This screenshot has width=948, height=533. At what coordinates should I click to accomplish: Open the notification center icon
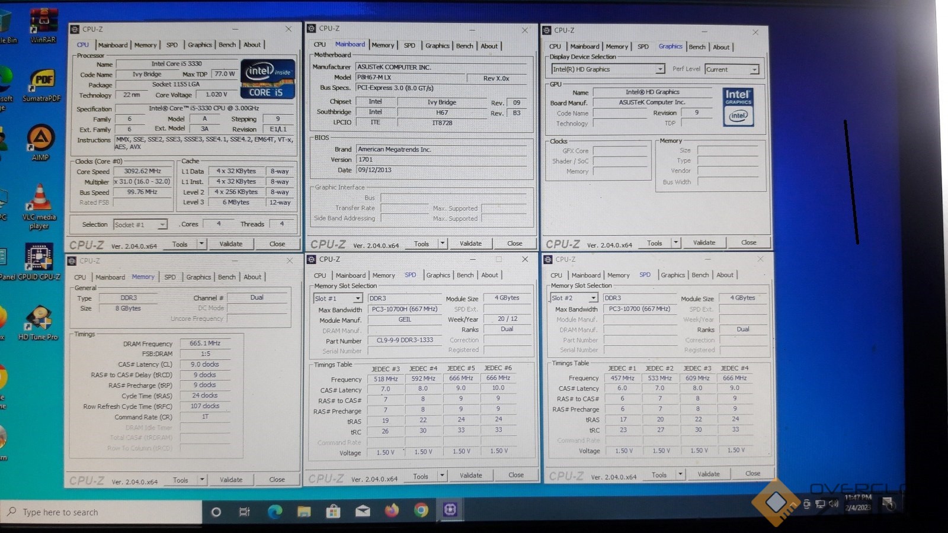coord(889,503)
